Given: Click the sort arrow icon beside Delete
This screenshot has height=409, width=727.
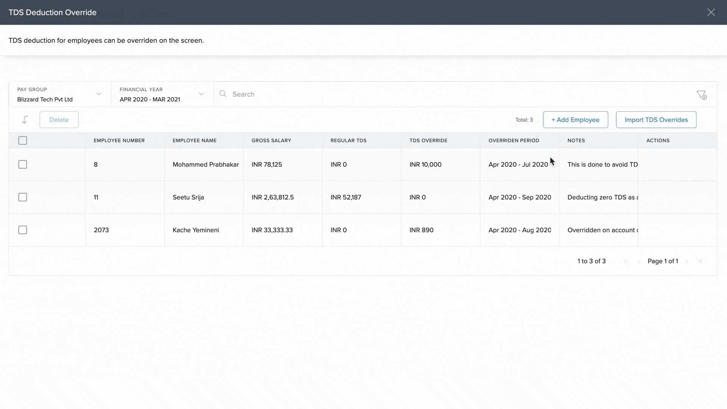Looking at the screenshot, I should tap(25, 120).
